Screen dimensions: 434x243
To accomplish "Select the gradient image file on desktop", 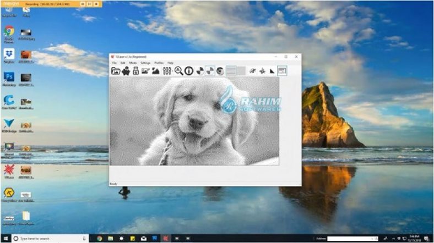I will pyautogui.click(x=26, y=35).
